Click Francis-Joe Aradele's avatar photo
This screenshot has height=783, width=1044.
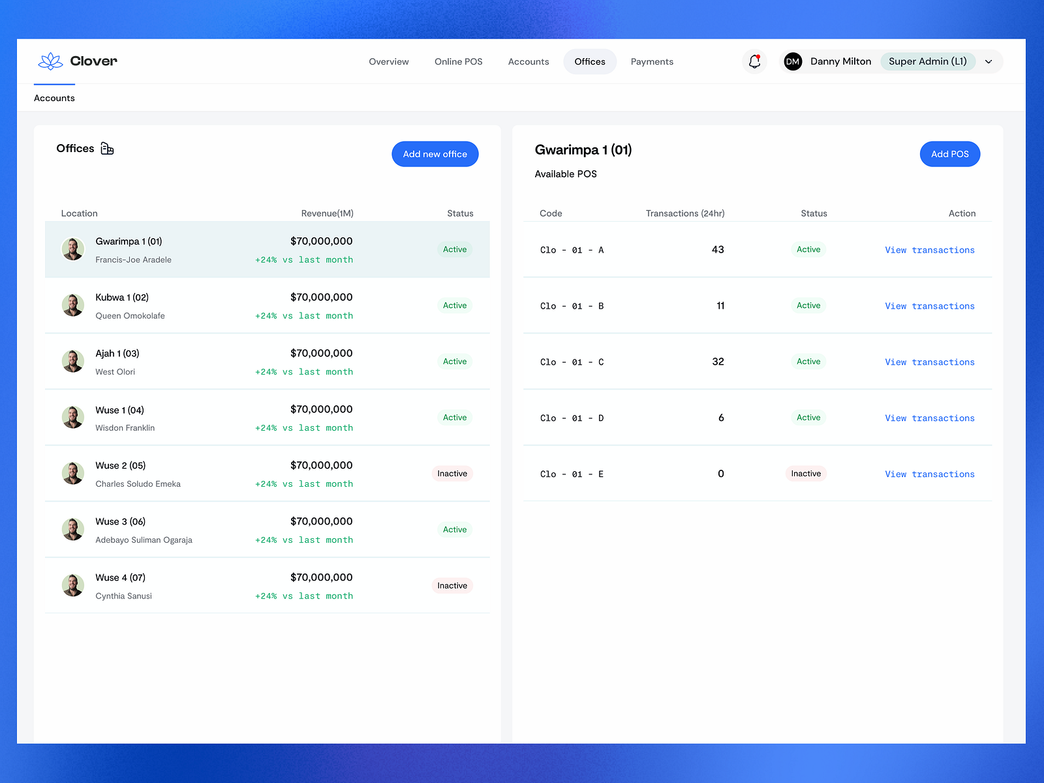[x=73, y=249]
